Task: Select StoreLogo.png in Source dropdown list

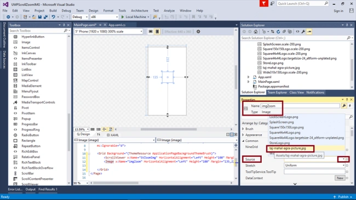Action: (279, 143)
